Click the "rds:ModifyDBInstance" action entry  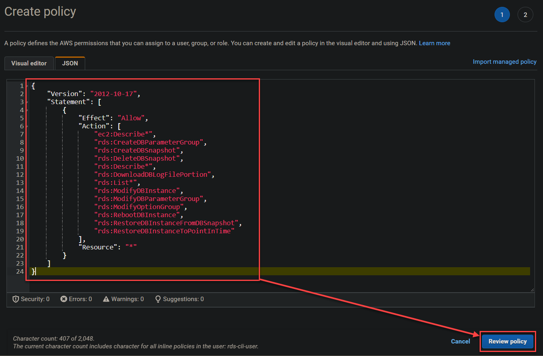pos(138,191)
